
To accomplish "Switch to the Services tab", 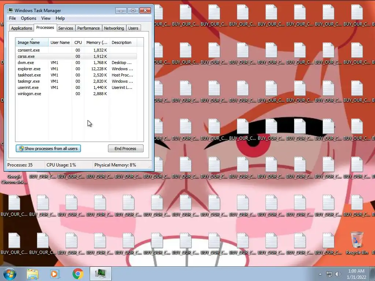I will [x=66, y=28].
